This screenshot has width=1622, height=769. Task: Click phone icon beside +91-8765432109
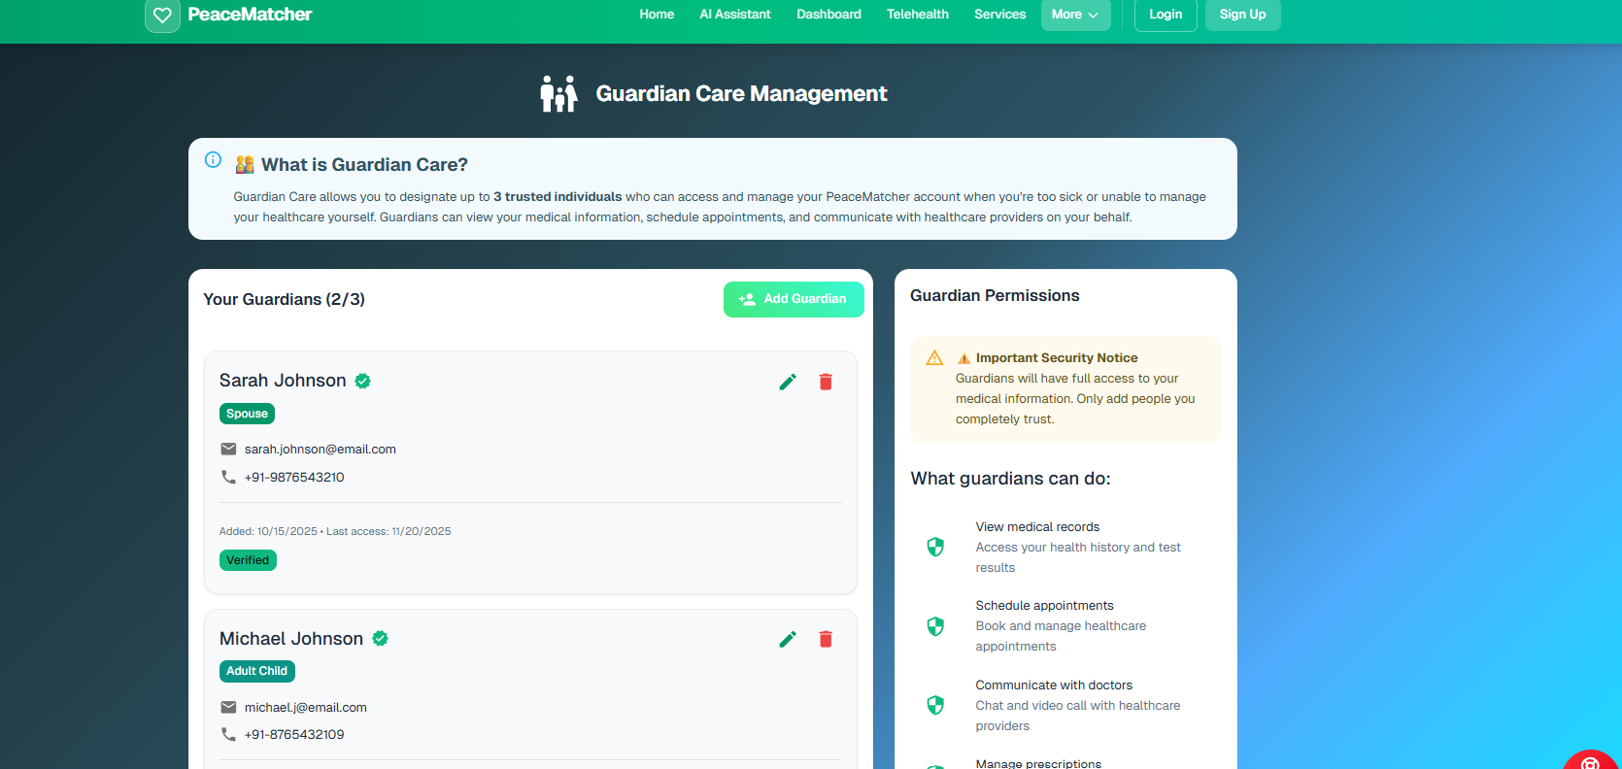[x=228, y=734]
